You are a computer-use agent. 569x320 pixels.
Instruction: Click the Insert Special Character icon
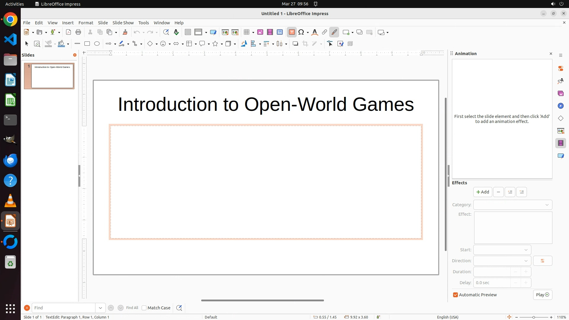click(x=301, y=32)
